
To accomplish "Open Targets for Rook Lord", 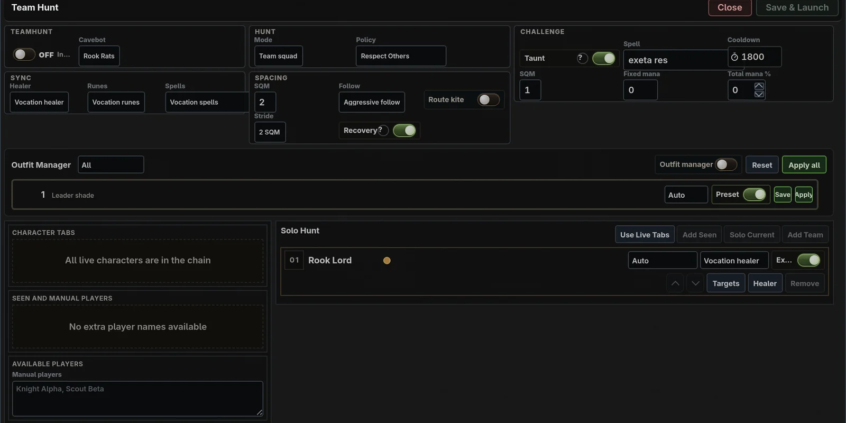I will pyautogui.click(x=726, y=283).
